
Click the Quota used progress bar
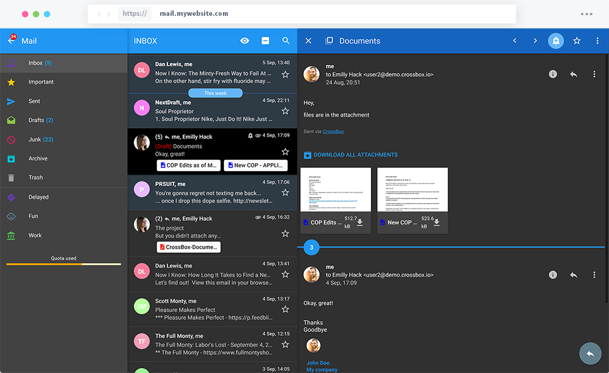coord(63,265)
